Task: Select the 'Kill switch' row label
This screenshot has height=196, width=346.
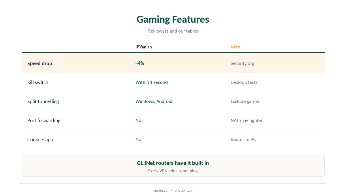Action: pyautogui.click(x=38, y=82)
